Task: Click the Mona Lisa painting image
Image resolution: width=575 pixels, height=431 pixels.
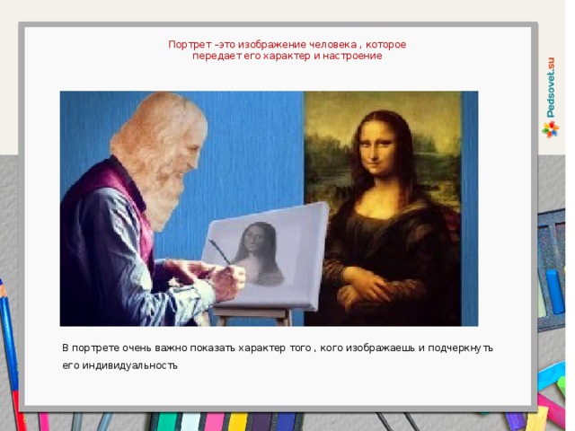Action: (x=383, y=208)
